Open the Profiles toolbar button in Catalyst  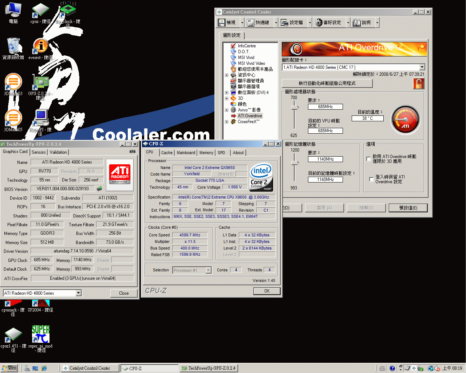coord(292,23)
